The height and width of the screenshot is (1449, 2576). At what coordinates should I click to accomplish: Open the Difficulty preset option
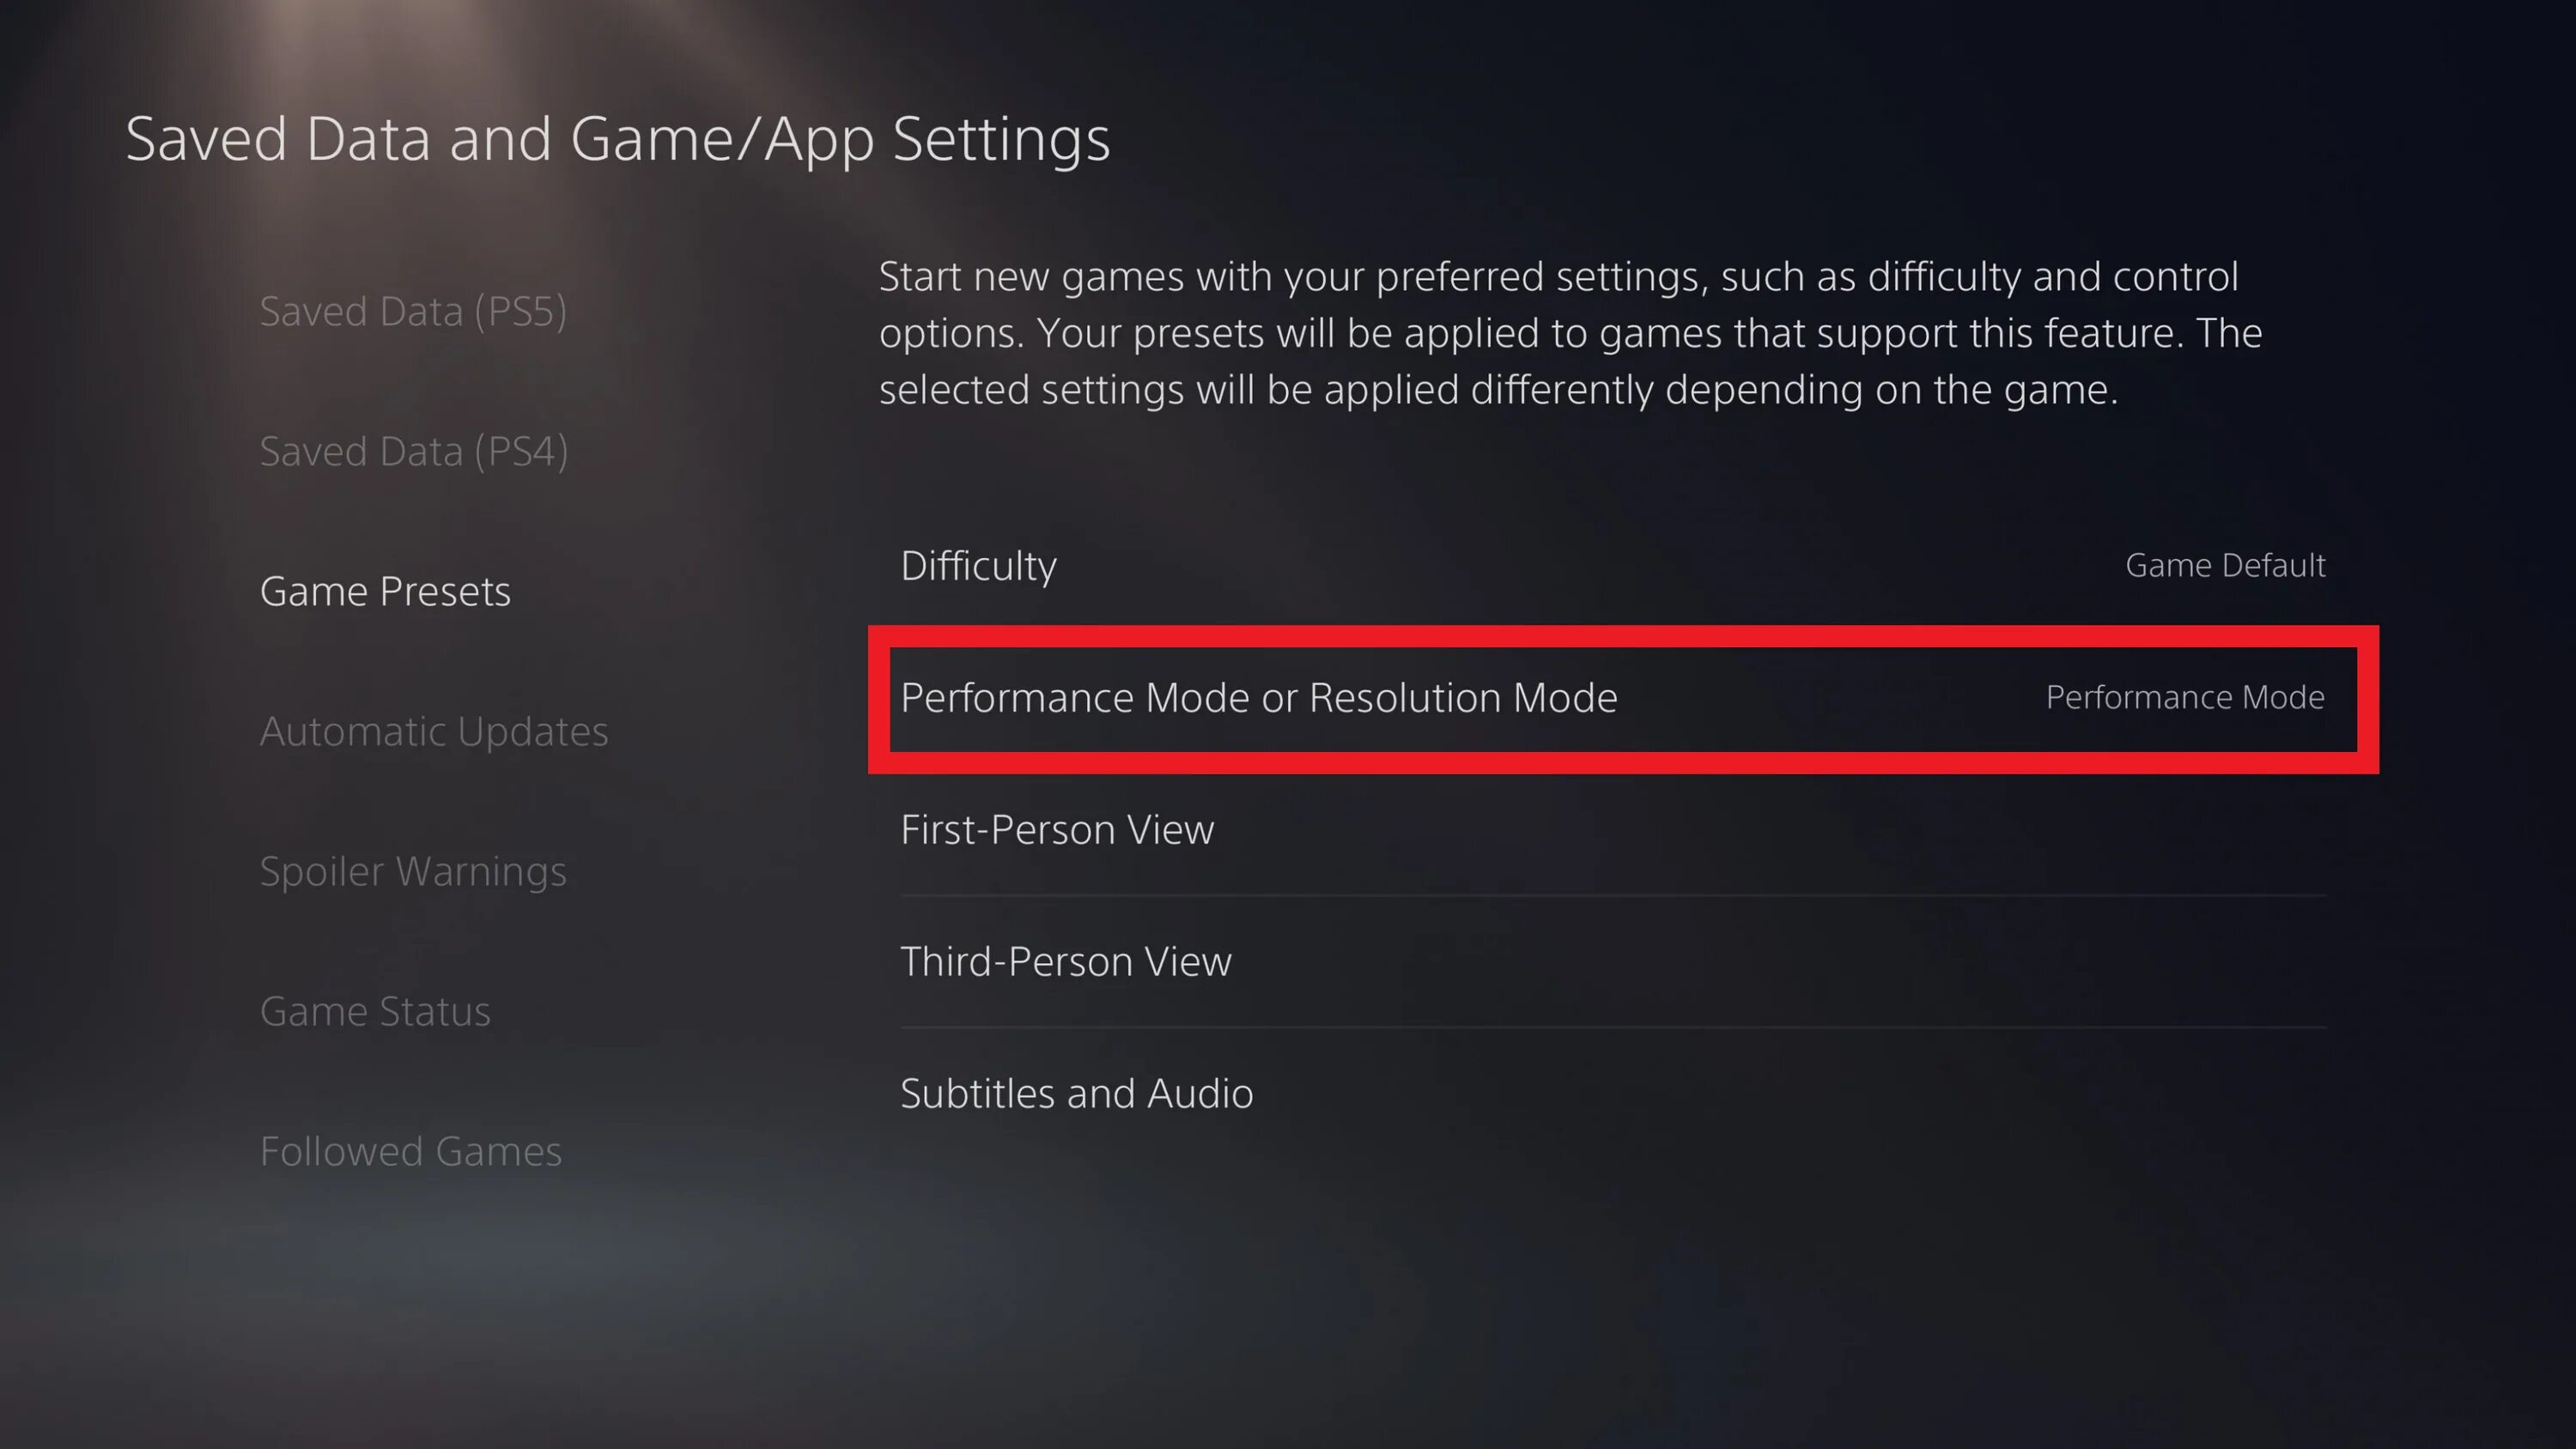coord(1612,565)
